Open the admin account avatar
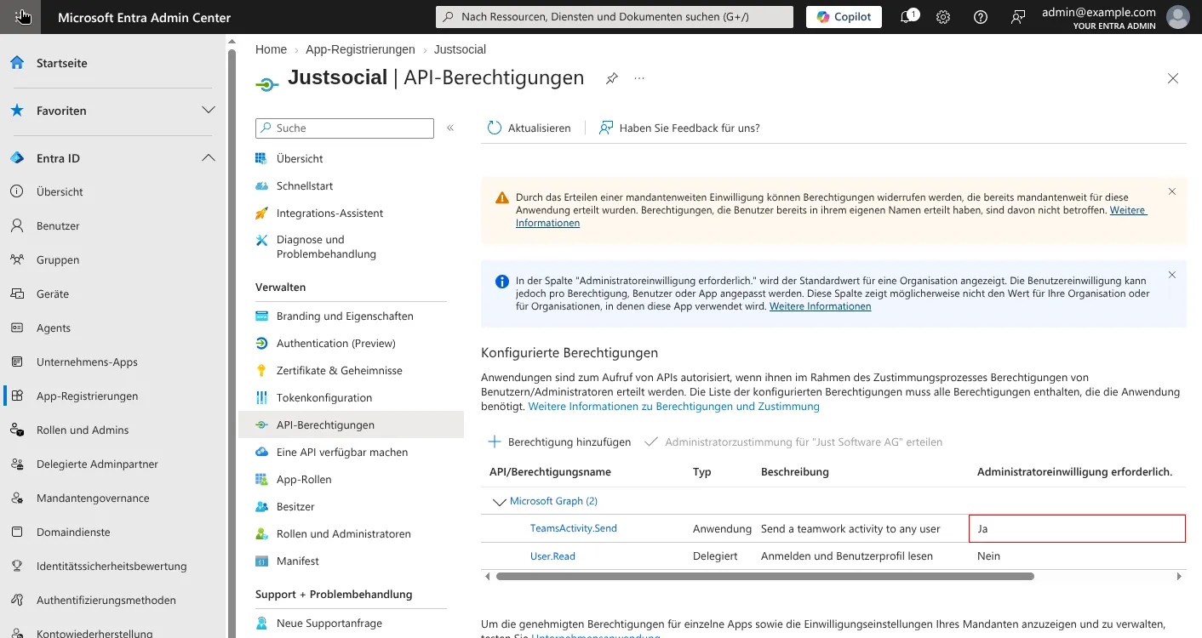The height and width of the screenshot is (638, 1202). (1178, 17)
